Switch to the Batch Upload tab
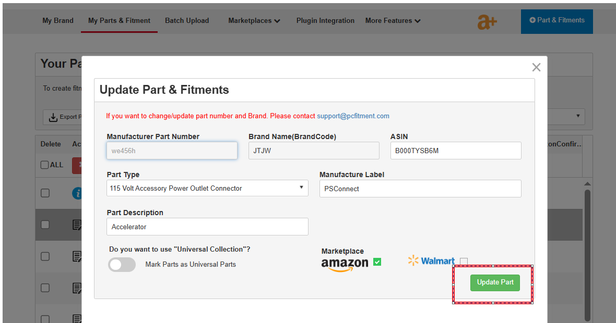This screenshot has height=323, width=616. pyautogui.click(x=187, y=21)
